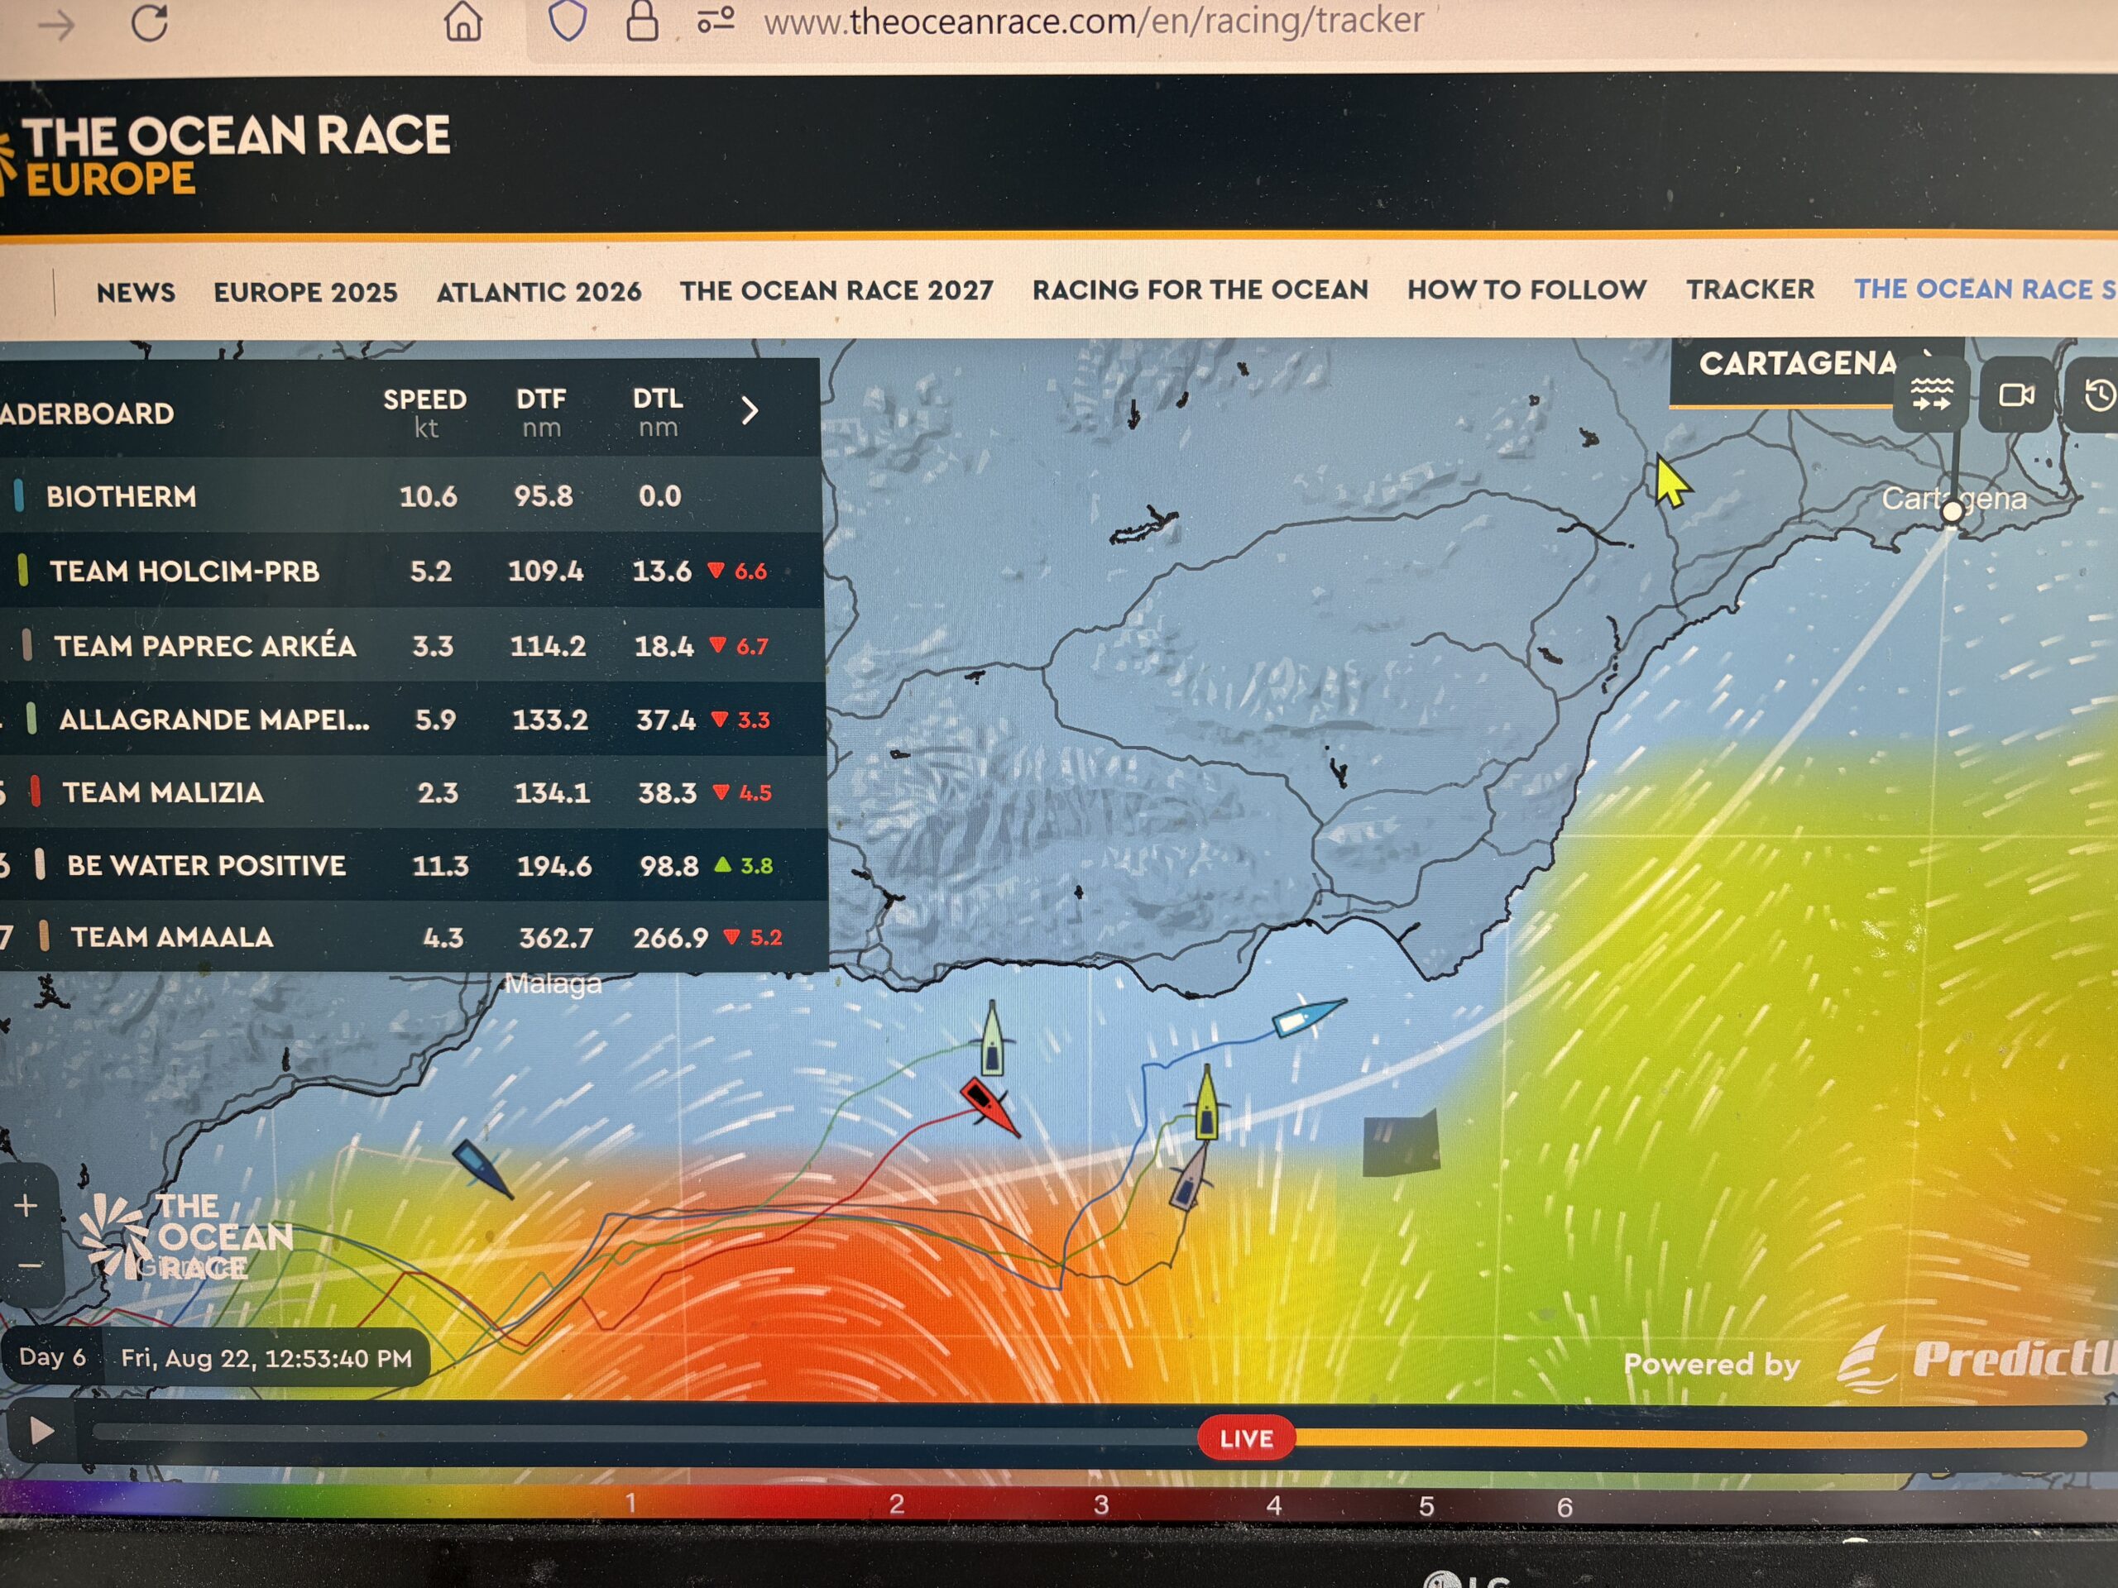Click the Fri, Aug 22 timestamp display

click(x=266, y=1358)
